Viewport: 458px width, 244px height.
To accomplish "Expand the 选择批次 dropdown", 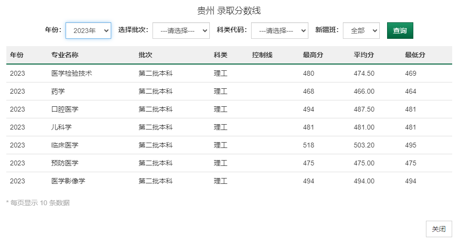I will (181, 31).
